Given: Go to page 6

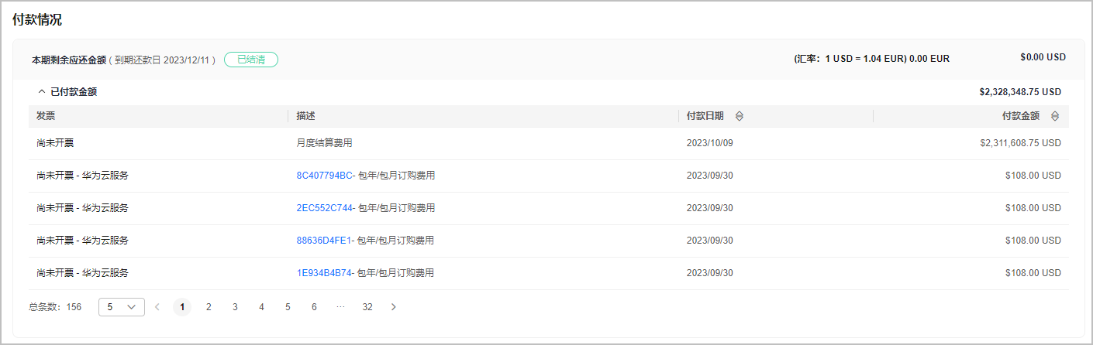Looking at the screenshot, I should click(x=314, y=307).
